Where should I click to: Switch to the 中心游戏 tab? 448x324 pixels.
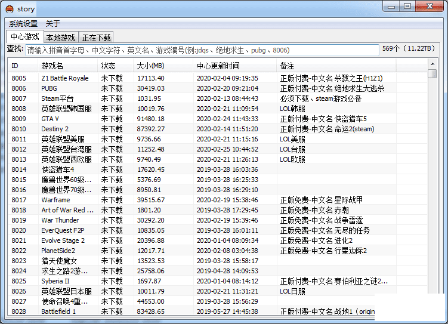pos(25,37)
